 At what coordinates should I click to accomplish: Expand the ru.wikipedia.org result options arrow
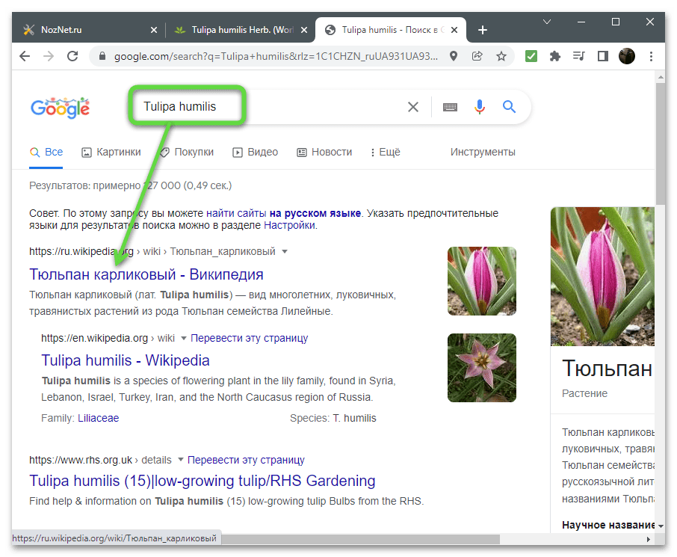(x=285, y=251)
